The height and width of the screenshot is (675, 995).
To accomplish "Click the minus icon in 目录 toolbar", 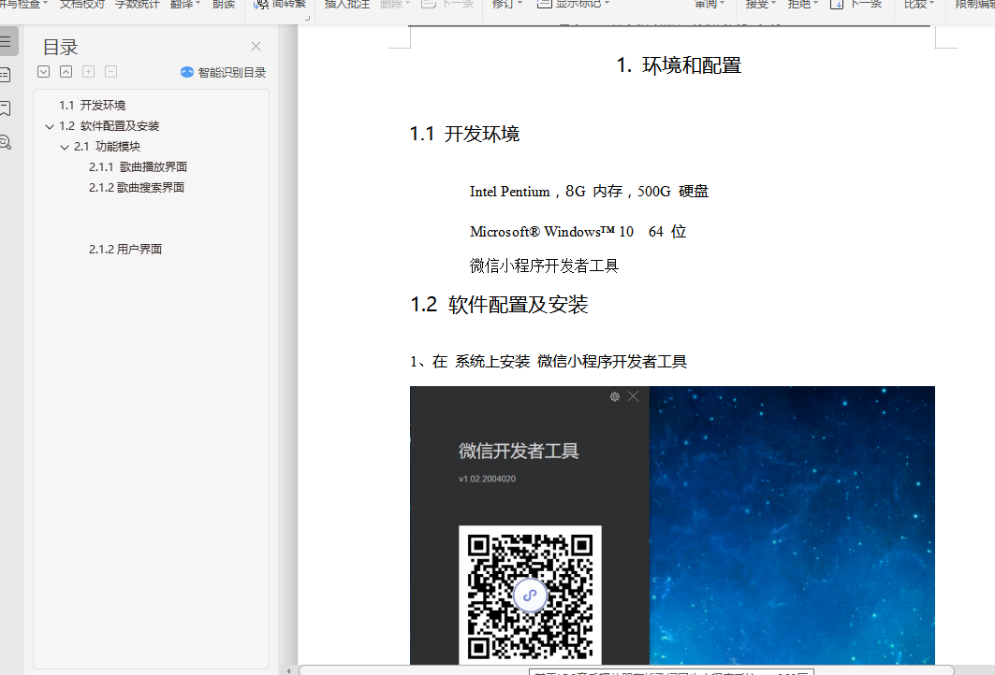I will click(111, 72).
